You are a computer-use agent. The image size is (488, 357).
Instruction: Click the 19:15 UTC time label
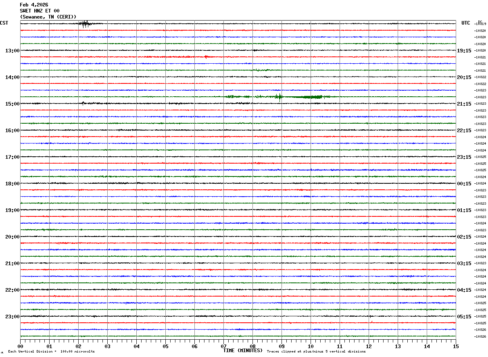pyautogui.click(x=464, y=51)
